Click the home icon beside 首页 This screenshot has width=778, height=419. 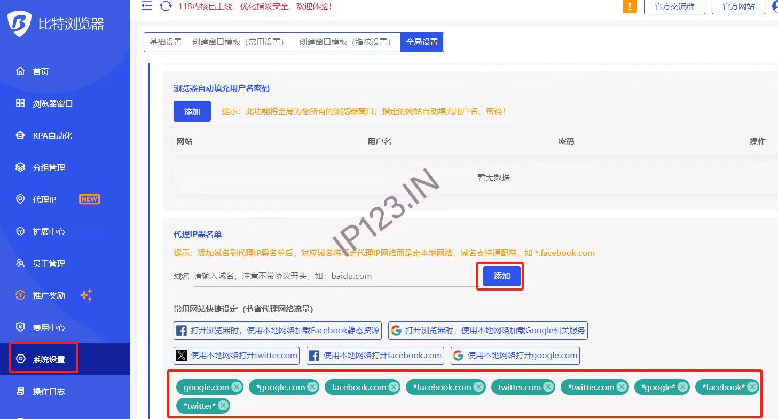tap(20, 71)
